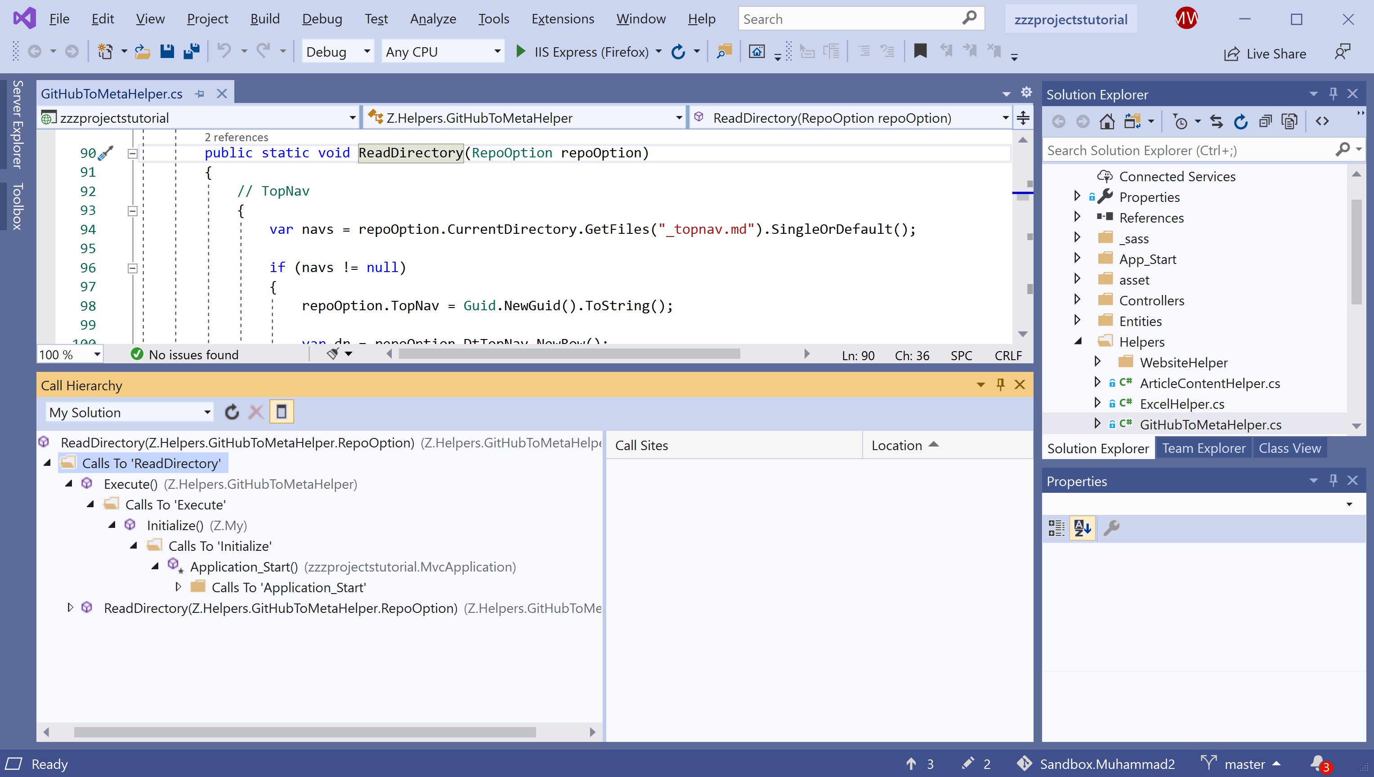Toggle Show Details Pane in Call Hierarchy
The image size is (1374, 777).
tap(281, 412)
